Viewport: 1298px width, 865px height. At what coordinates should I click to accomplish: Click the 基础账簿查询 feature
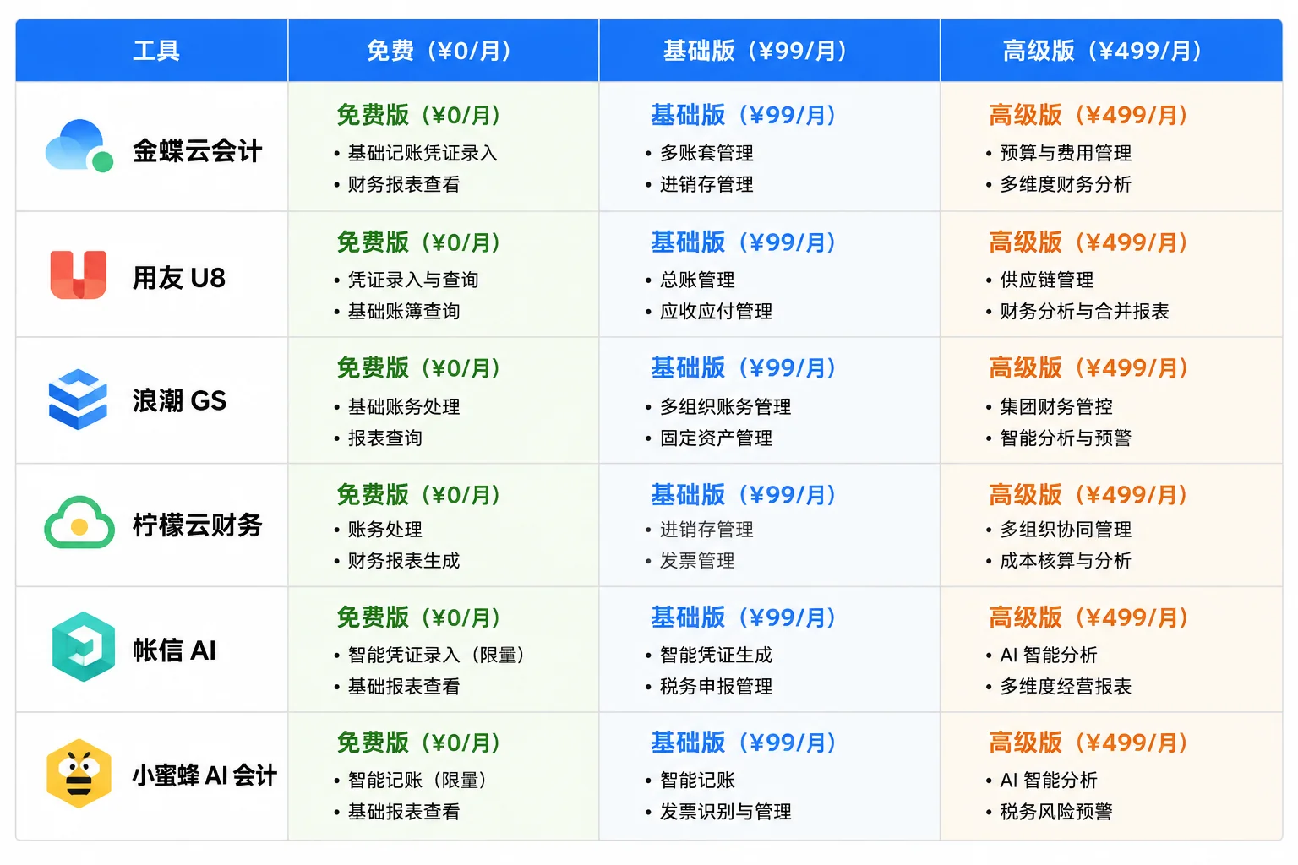404,311
